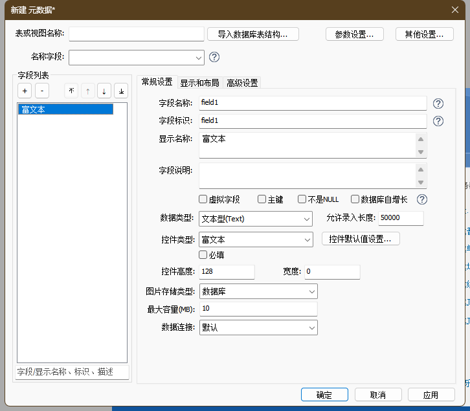Toggle the 必填 checkbox
The image size is (470, 411).
[x=203, y=255]
